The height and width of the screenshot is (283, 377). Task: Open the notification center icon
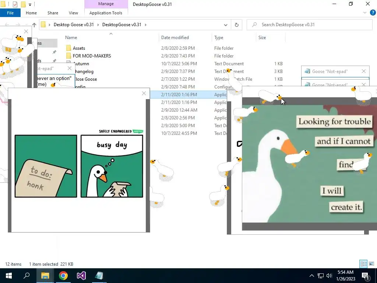coord(366,276)
